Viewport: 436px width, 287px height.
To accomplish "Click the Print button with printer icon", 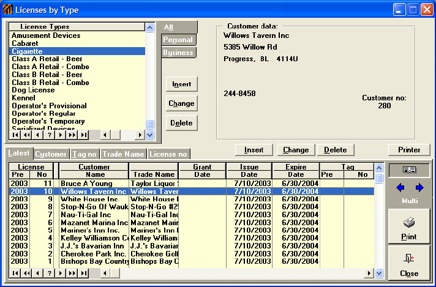I will [x=408, y=228].
